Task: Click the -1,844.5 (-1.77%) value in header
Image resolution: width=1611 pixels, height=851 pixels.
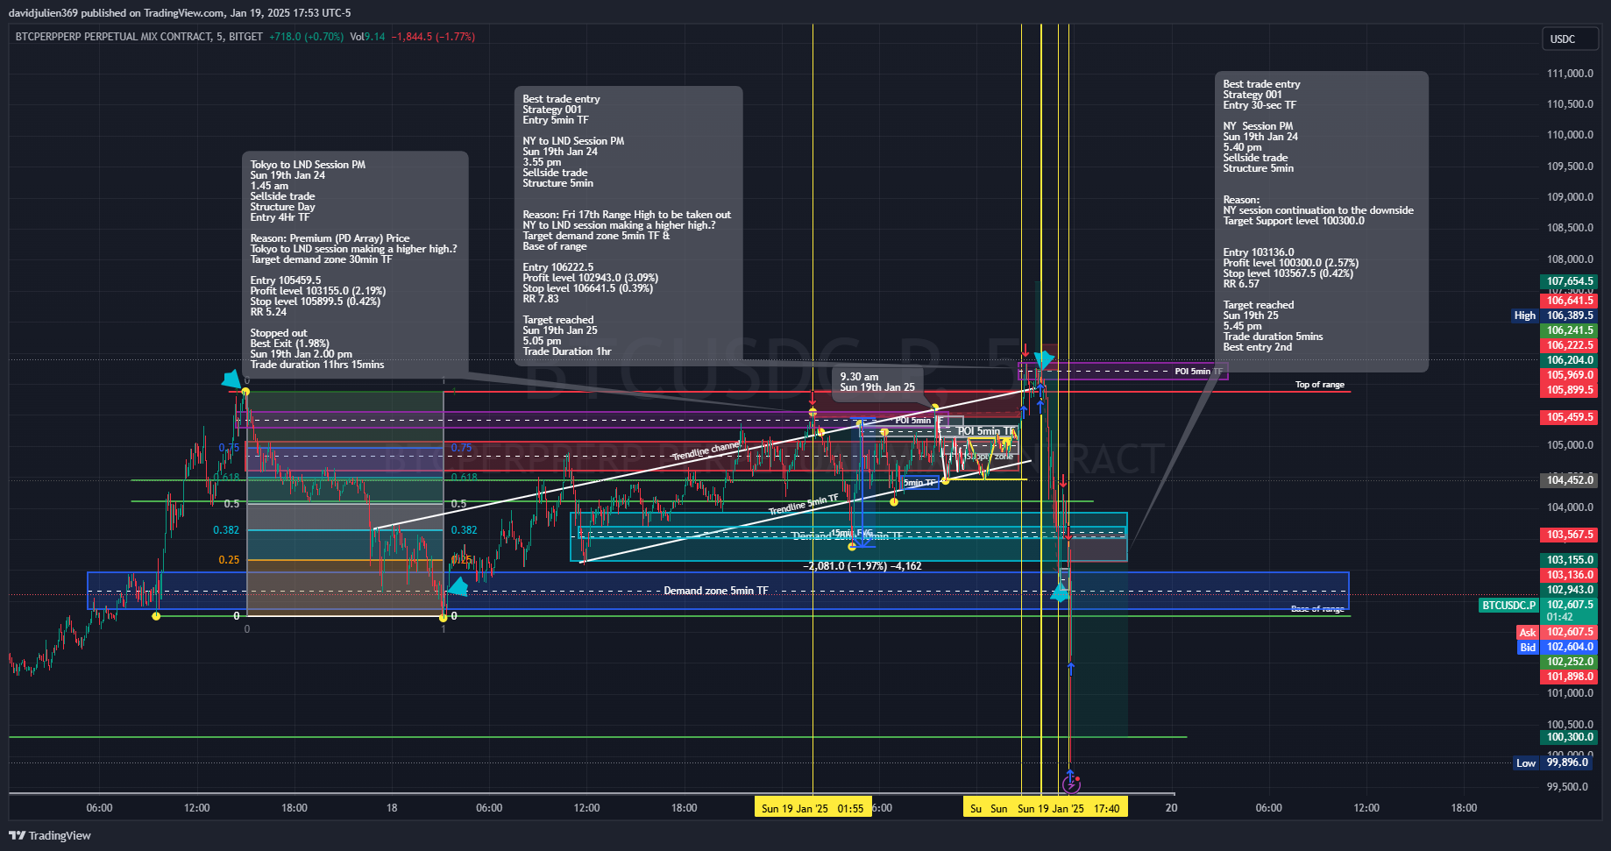Action: [433, 37]
